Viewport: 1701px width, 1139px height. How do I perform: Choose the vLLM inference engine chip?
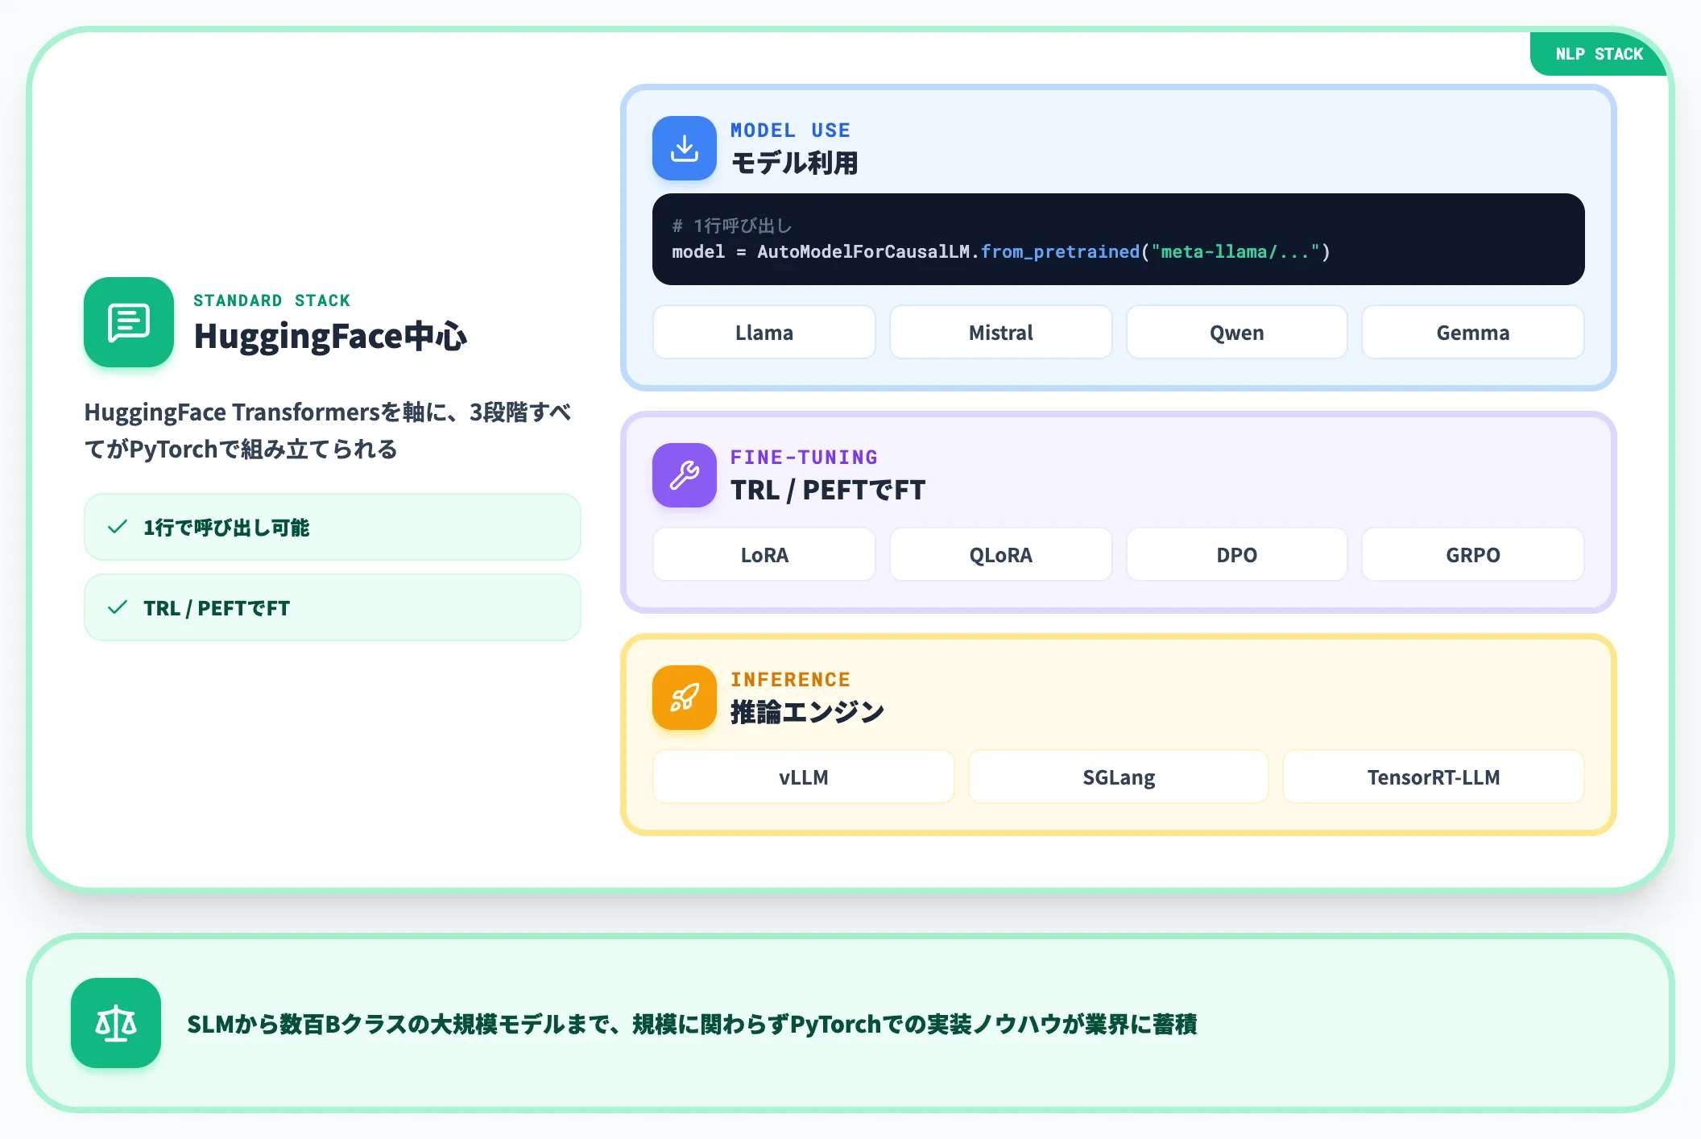pyautogui.click(x=804, y=777)
